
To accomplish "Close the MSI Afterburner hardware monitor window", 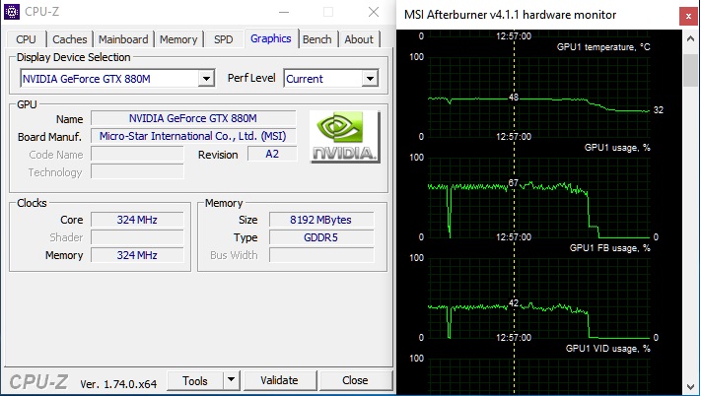I will tap(688, 17).
